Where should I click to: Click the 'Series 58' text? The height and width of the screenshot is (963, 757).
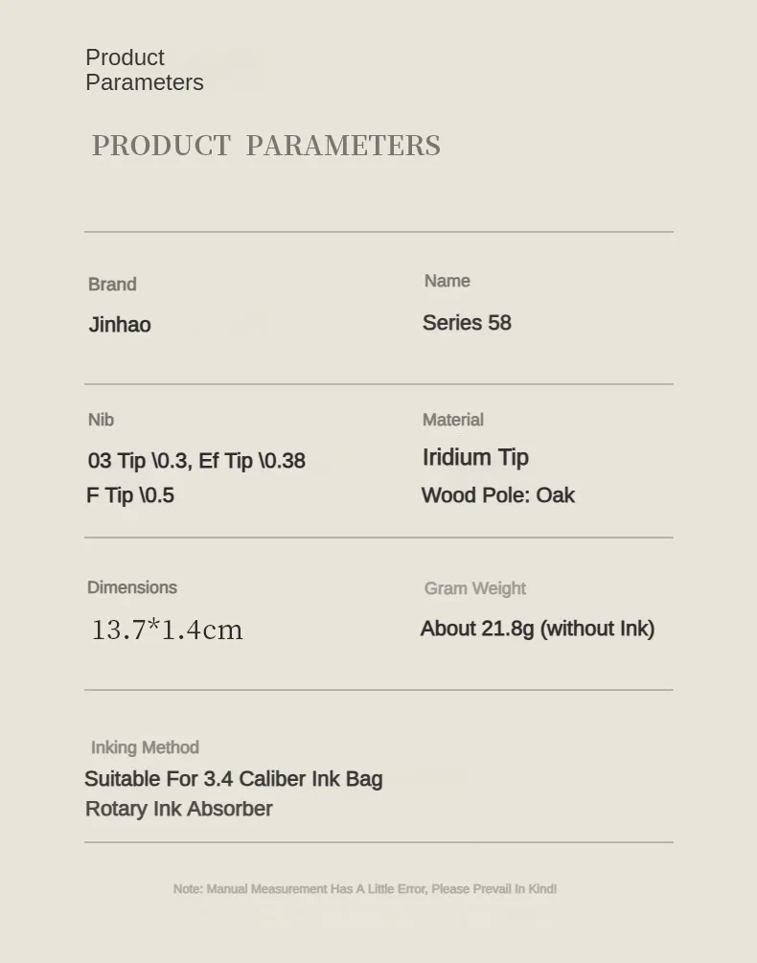coord(467,322)
